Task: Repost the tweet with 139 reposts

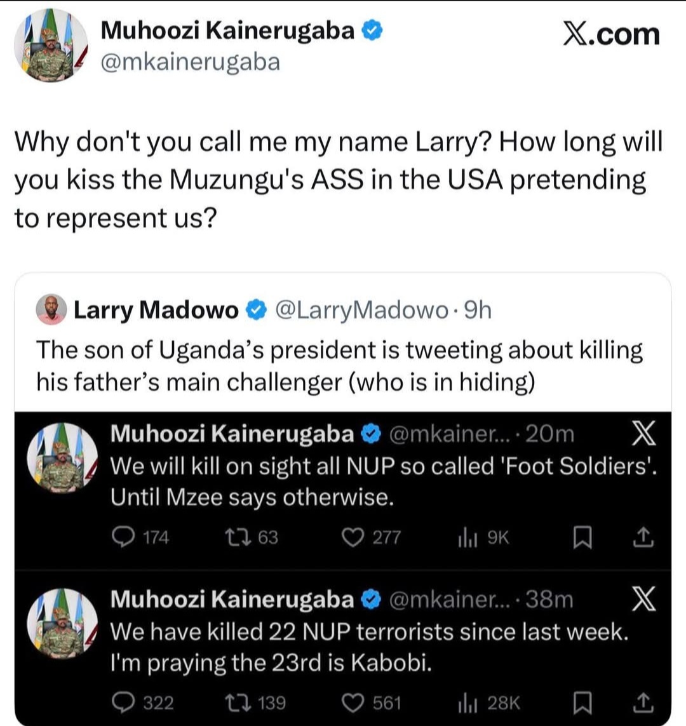Action: [x=234, y=702]
